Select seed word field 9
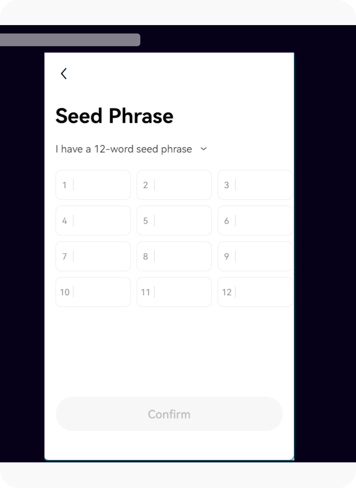Image resolution: width=356 pixels, height=488 pixels. [255, 256]
